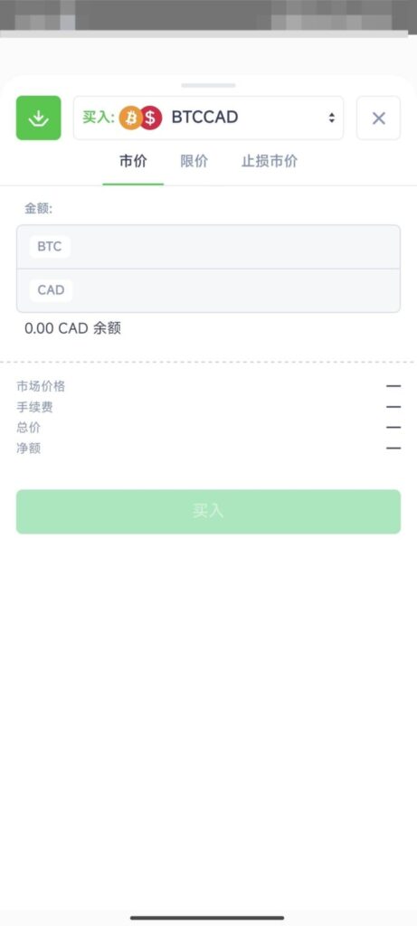This screenshot has height=926, width=417.
Task: Tap the green download arrow icon
Action: pyautogui.click(x=38, y=118)
